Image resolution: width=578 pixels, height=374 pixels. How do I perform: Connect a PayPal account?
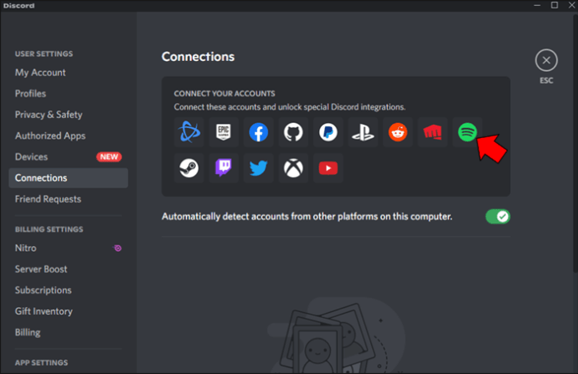click(x=328, y=132)
